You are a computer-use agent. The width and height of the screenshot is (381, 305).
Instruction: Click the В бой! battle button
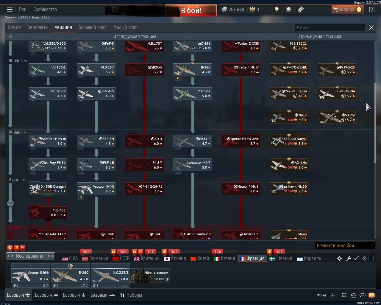click(191, 10)
